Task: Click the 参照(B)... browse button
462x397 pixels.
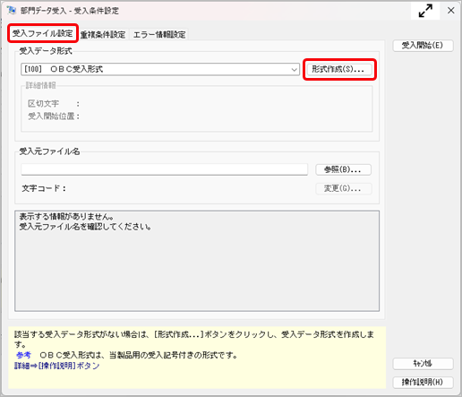Action: 343,169
